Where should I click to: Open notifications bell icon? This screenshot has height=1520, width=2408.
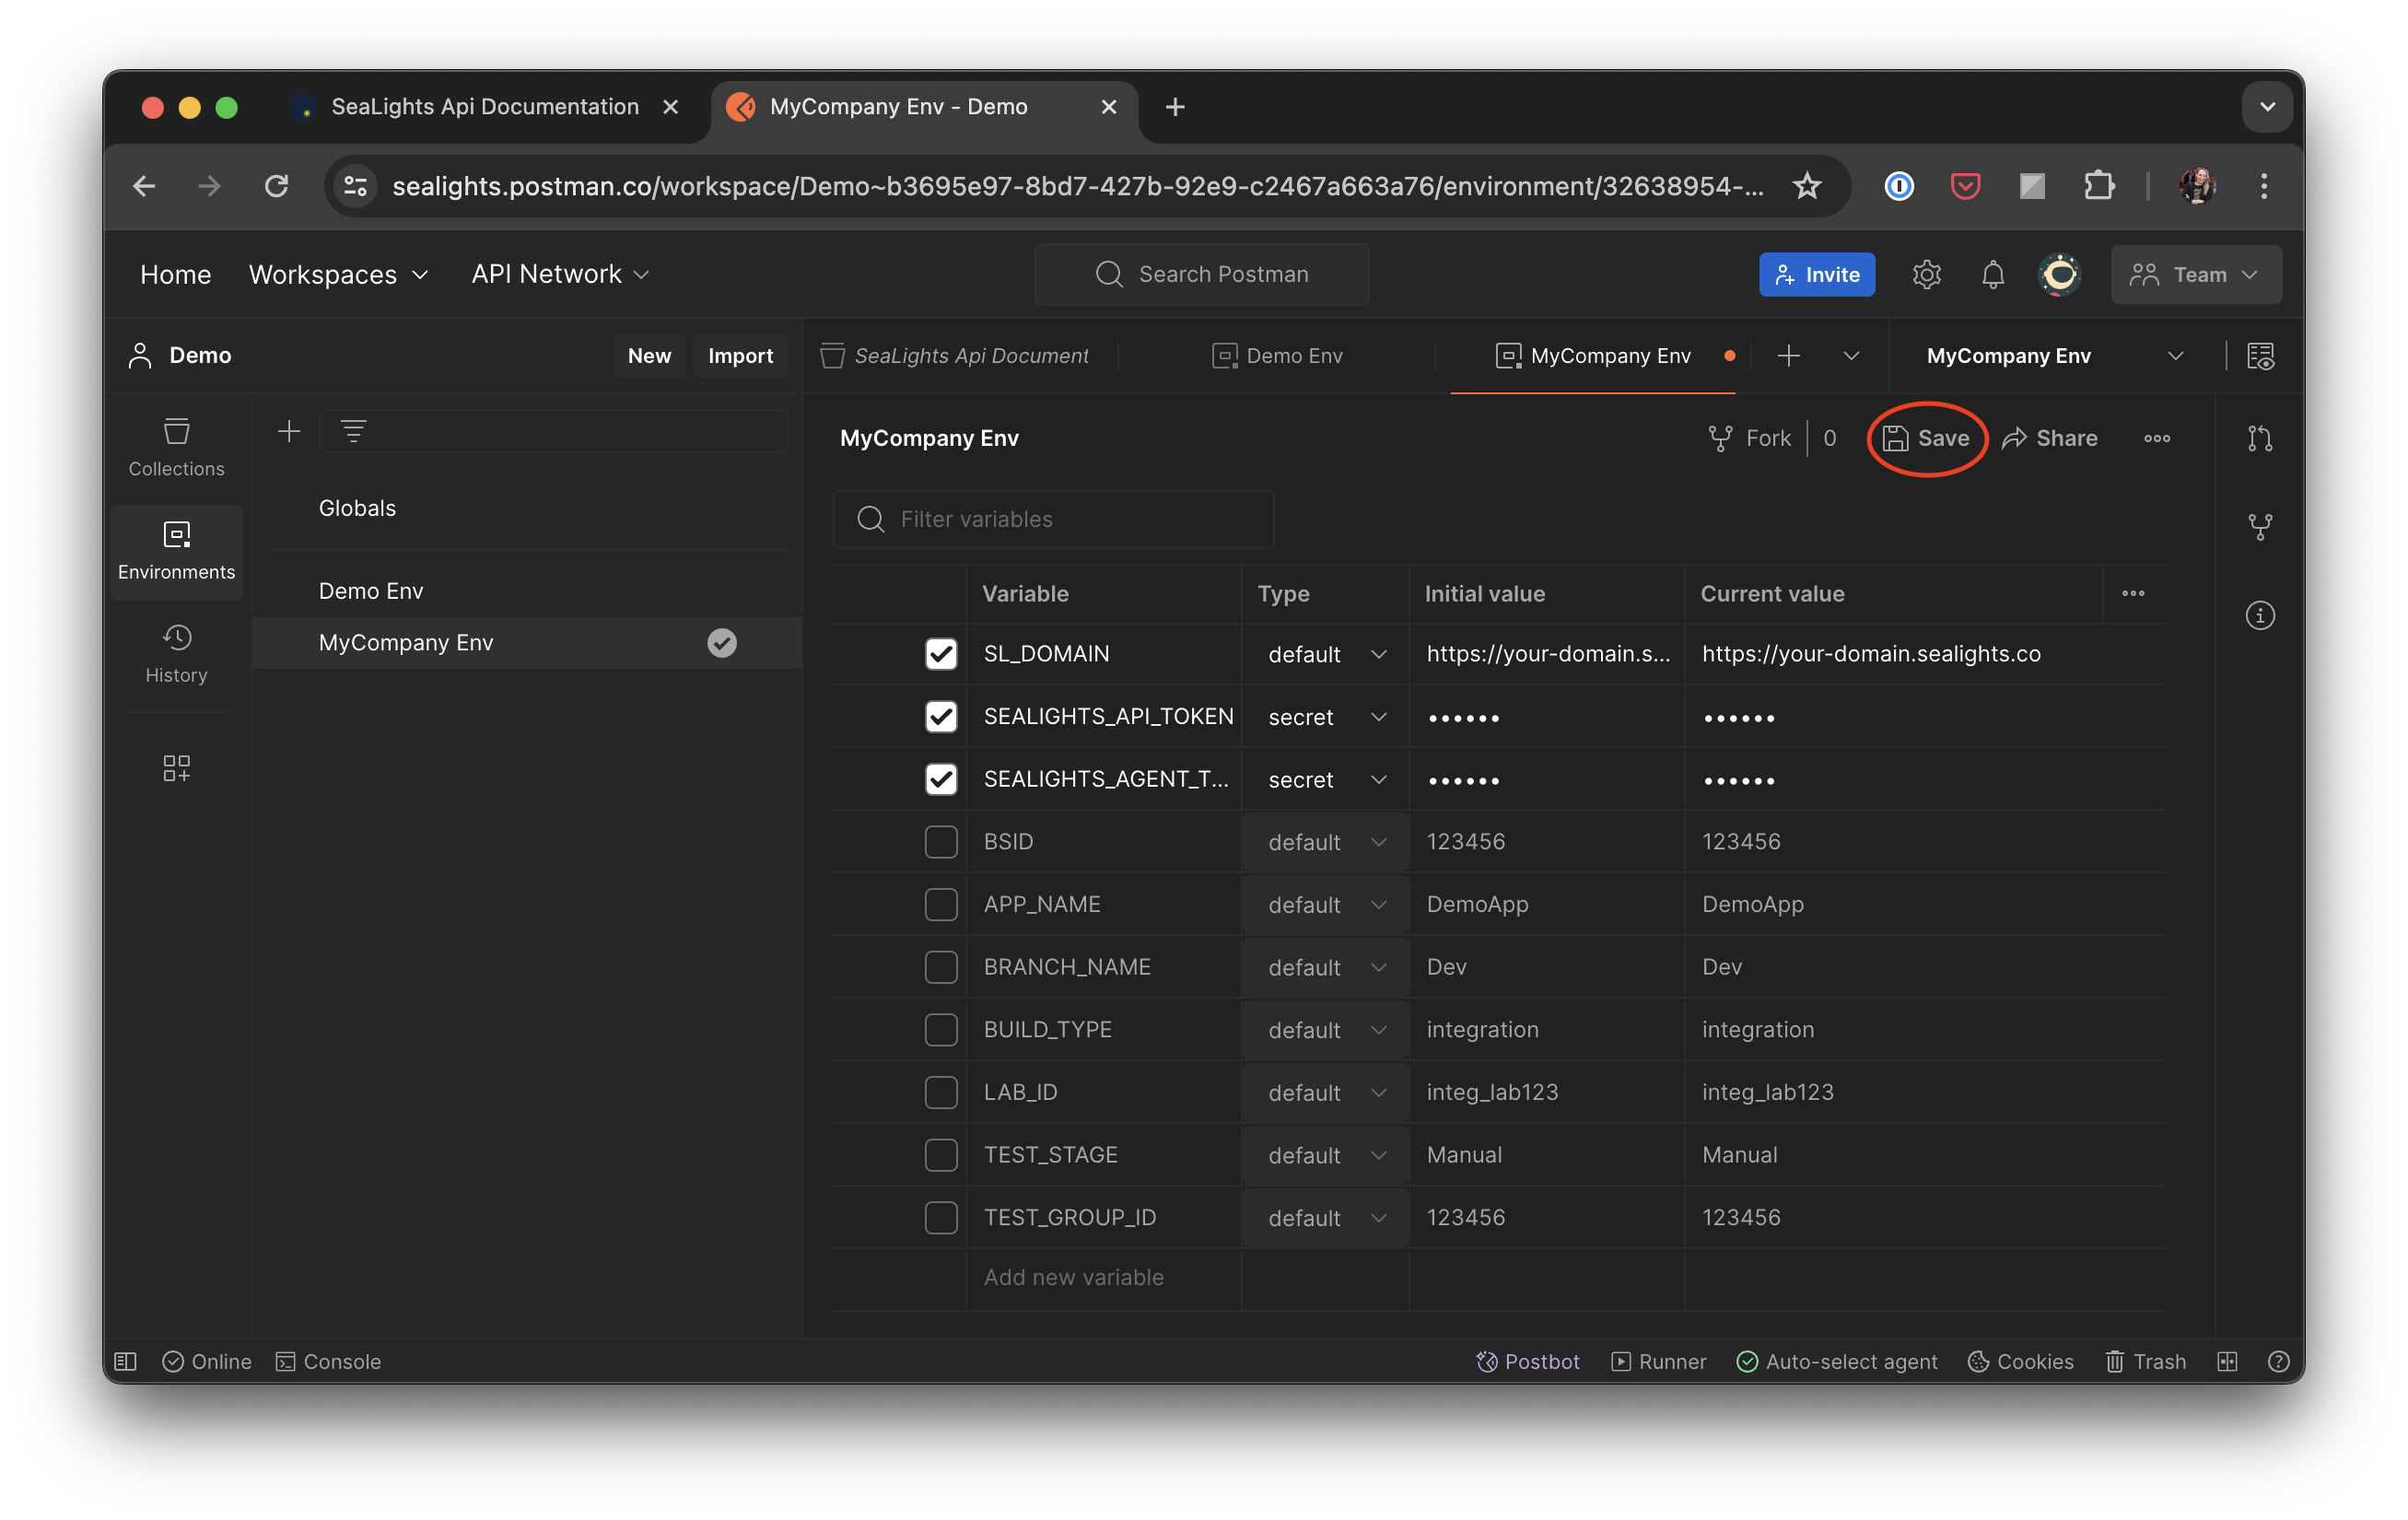(x=1992, y=274)
